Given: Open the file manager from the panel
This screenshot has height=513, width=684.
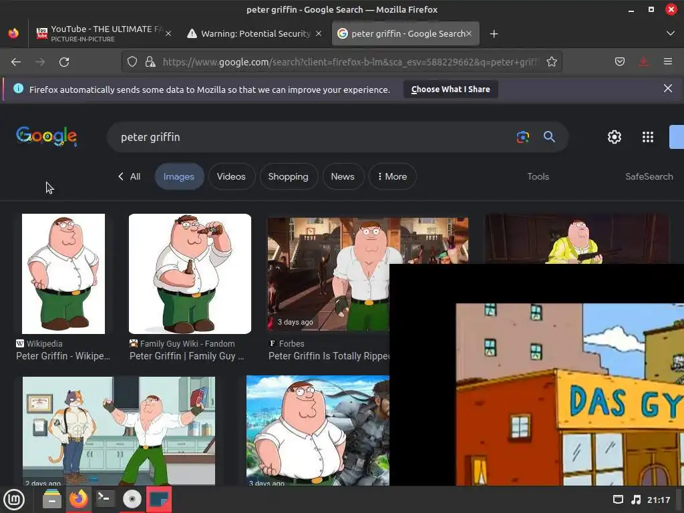Looking at the screenshot, I should tap(52, 500).
